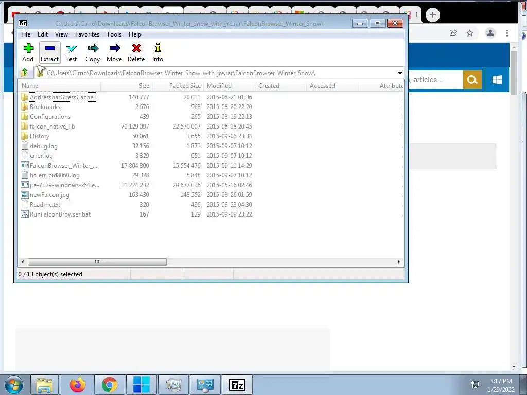Click the webpage articles search field
527x395 pixels.
tap(435, 80)
